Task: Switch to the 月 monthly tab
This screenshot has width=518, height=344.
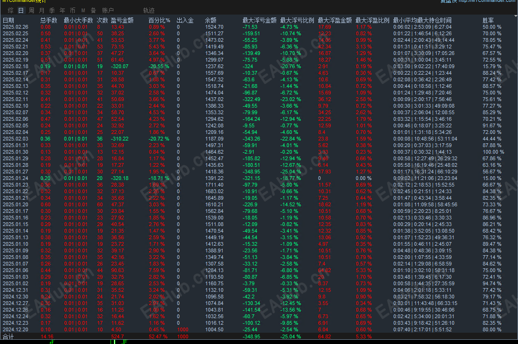Action: click(41, 10)
